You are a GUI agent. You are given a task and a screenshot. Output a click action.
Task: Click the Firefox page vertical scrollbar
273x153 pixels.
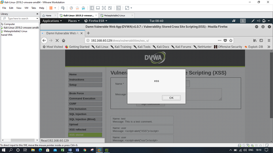click(x=271, y=85)
